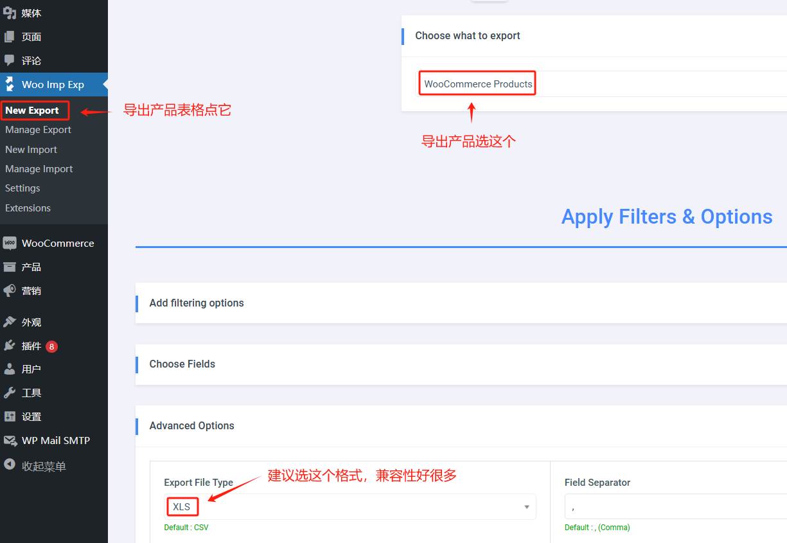Go to Manage Export
Image resolution: width=787 pixels, height=543 pixels.
tap(38, 130)
